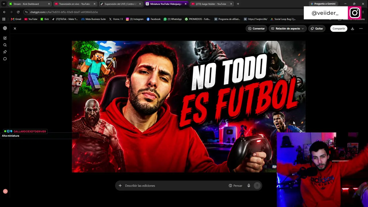368x207 pixels.
Task: Open the Kick bookmark
Action: click(45, 19)
